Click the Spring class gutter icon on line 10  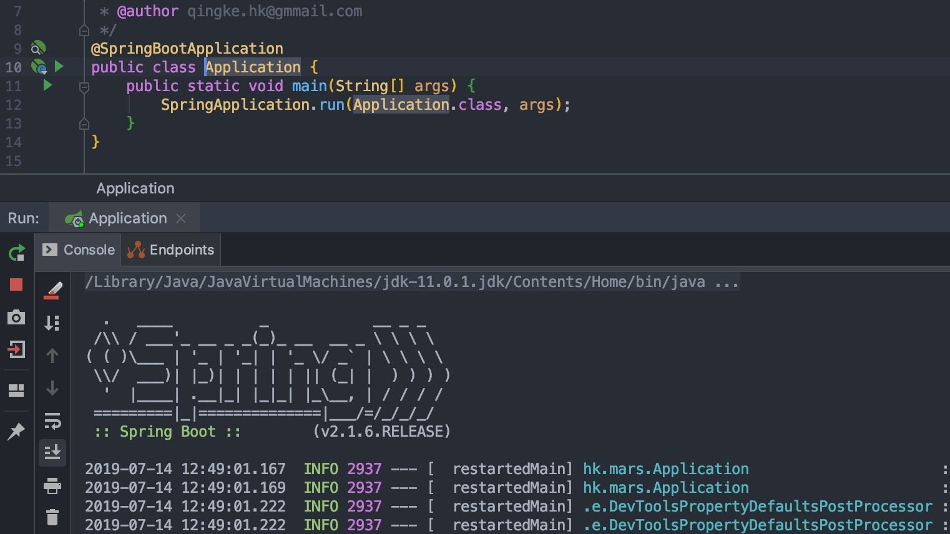39,67
